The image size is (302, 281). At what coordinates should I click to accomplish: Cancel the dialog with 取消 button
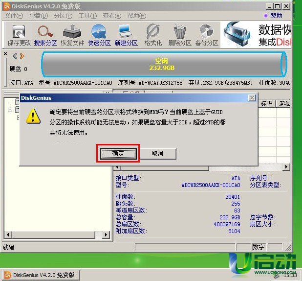pyautogui.click(x=157, y=154)
